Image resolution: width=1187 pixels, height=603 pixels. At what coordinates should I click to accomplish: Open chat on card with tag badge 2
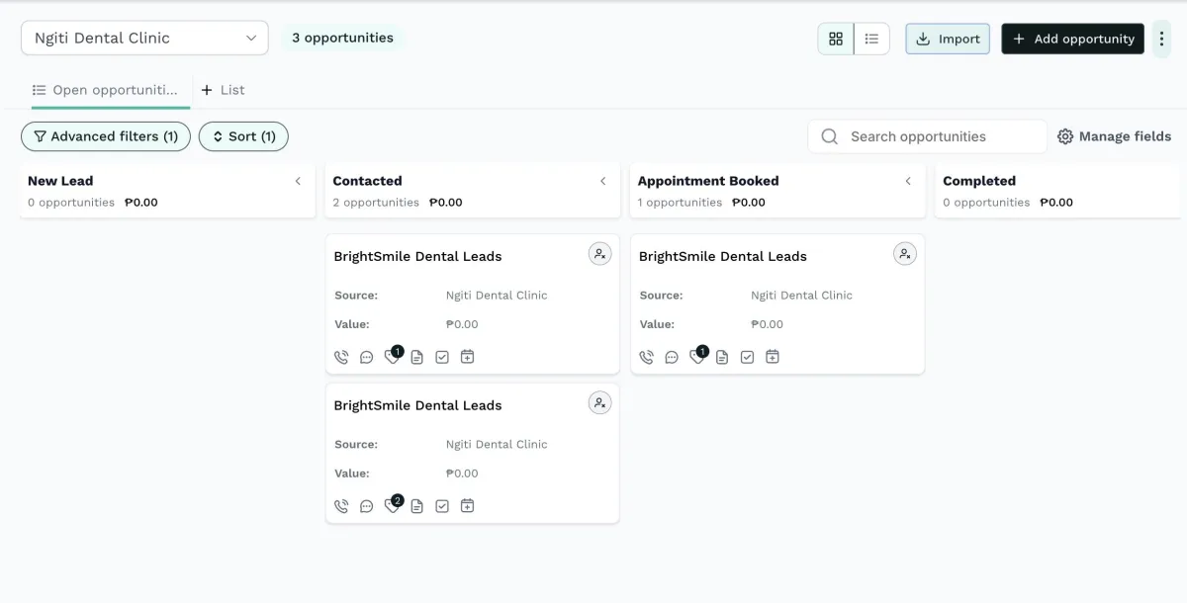tap(366, 506)
